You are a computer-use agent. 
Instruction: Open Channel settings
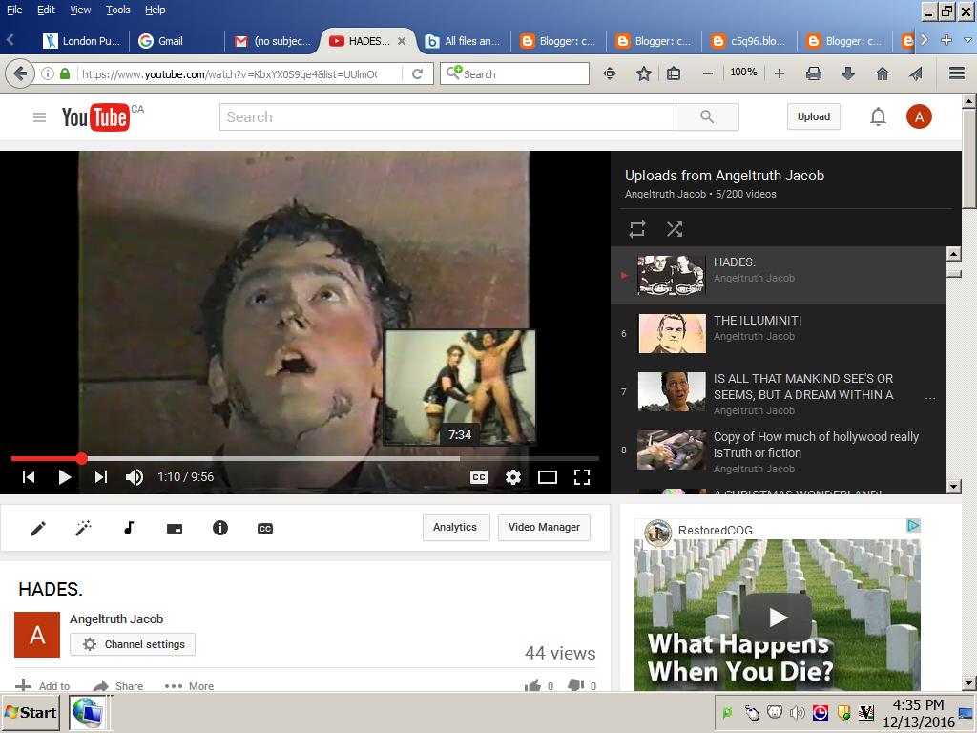coord(133,644)
